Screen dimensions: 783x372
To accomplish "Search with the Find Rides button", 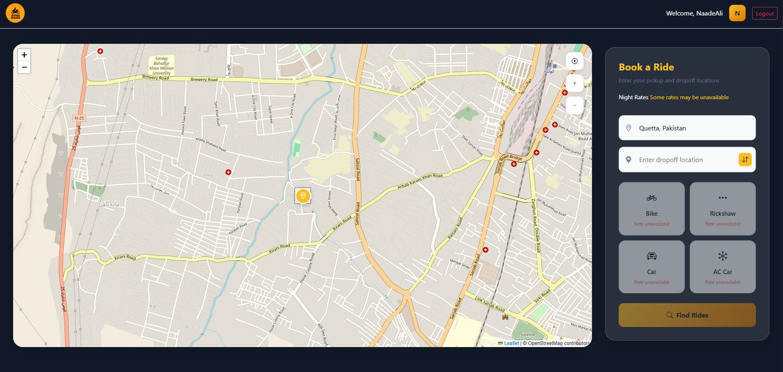I will pyautogui.click(x=687, y=315).
